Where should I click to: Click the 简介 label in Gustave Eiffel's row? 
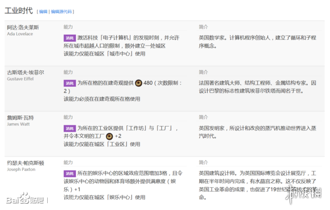[x=203, y=72]
